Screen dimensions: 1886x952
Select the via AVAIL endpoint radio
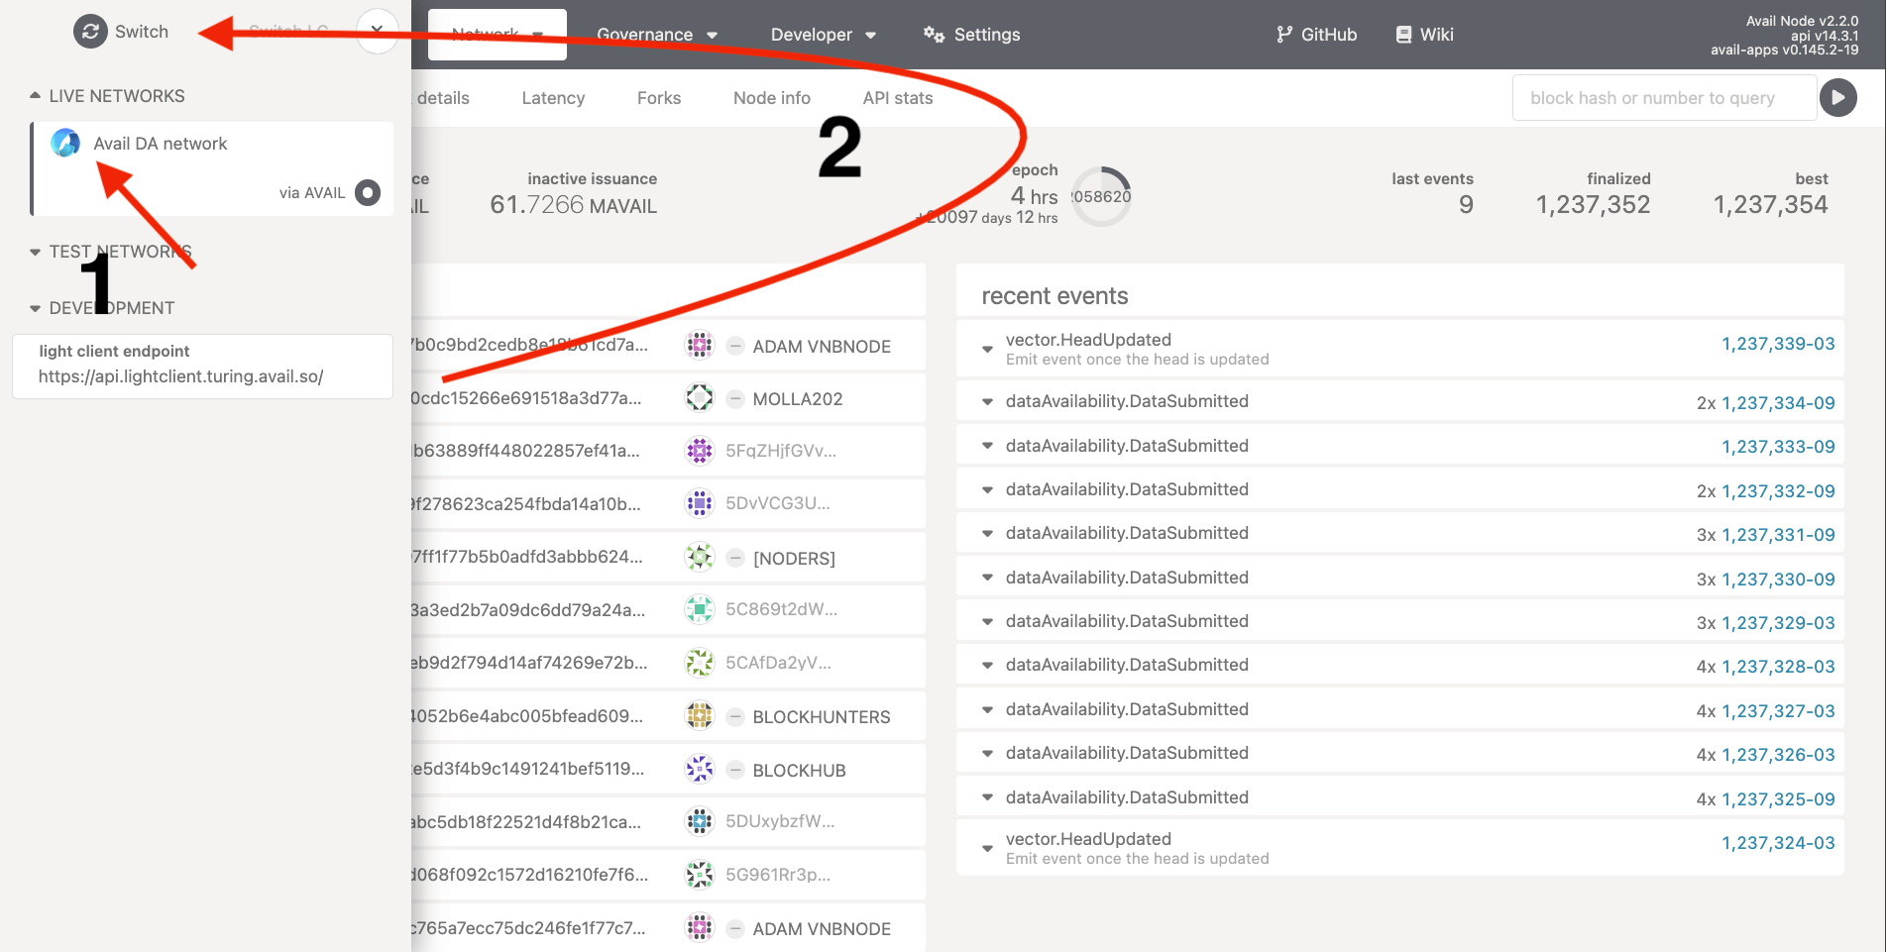[x=368, y=193]
